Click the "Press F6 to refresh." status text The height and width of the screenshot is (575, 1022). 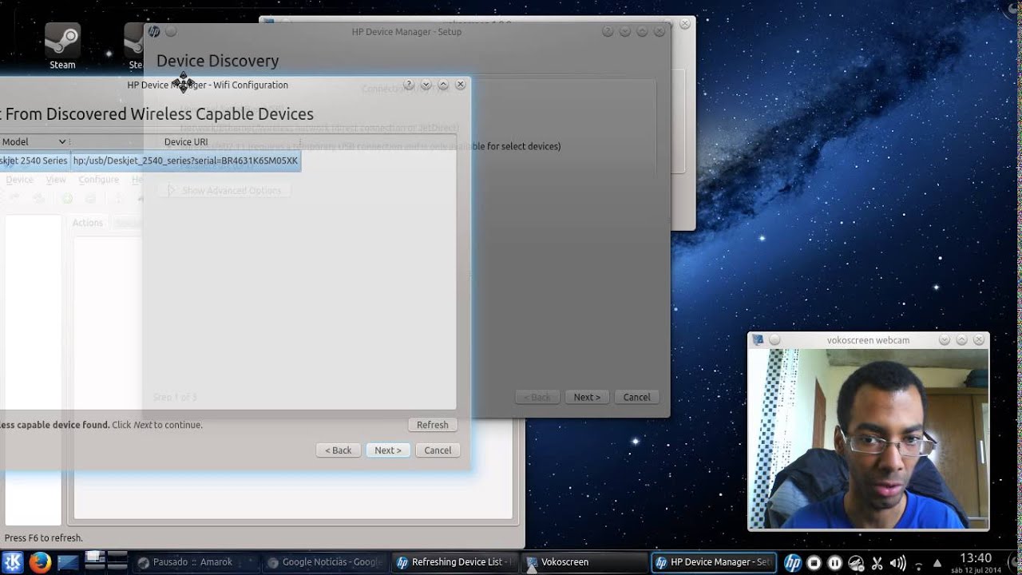[x=44, y=538]
